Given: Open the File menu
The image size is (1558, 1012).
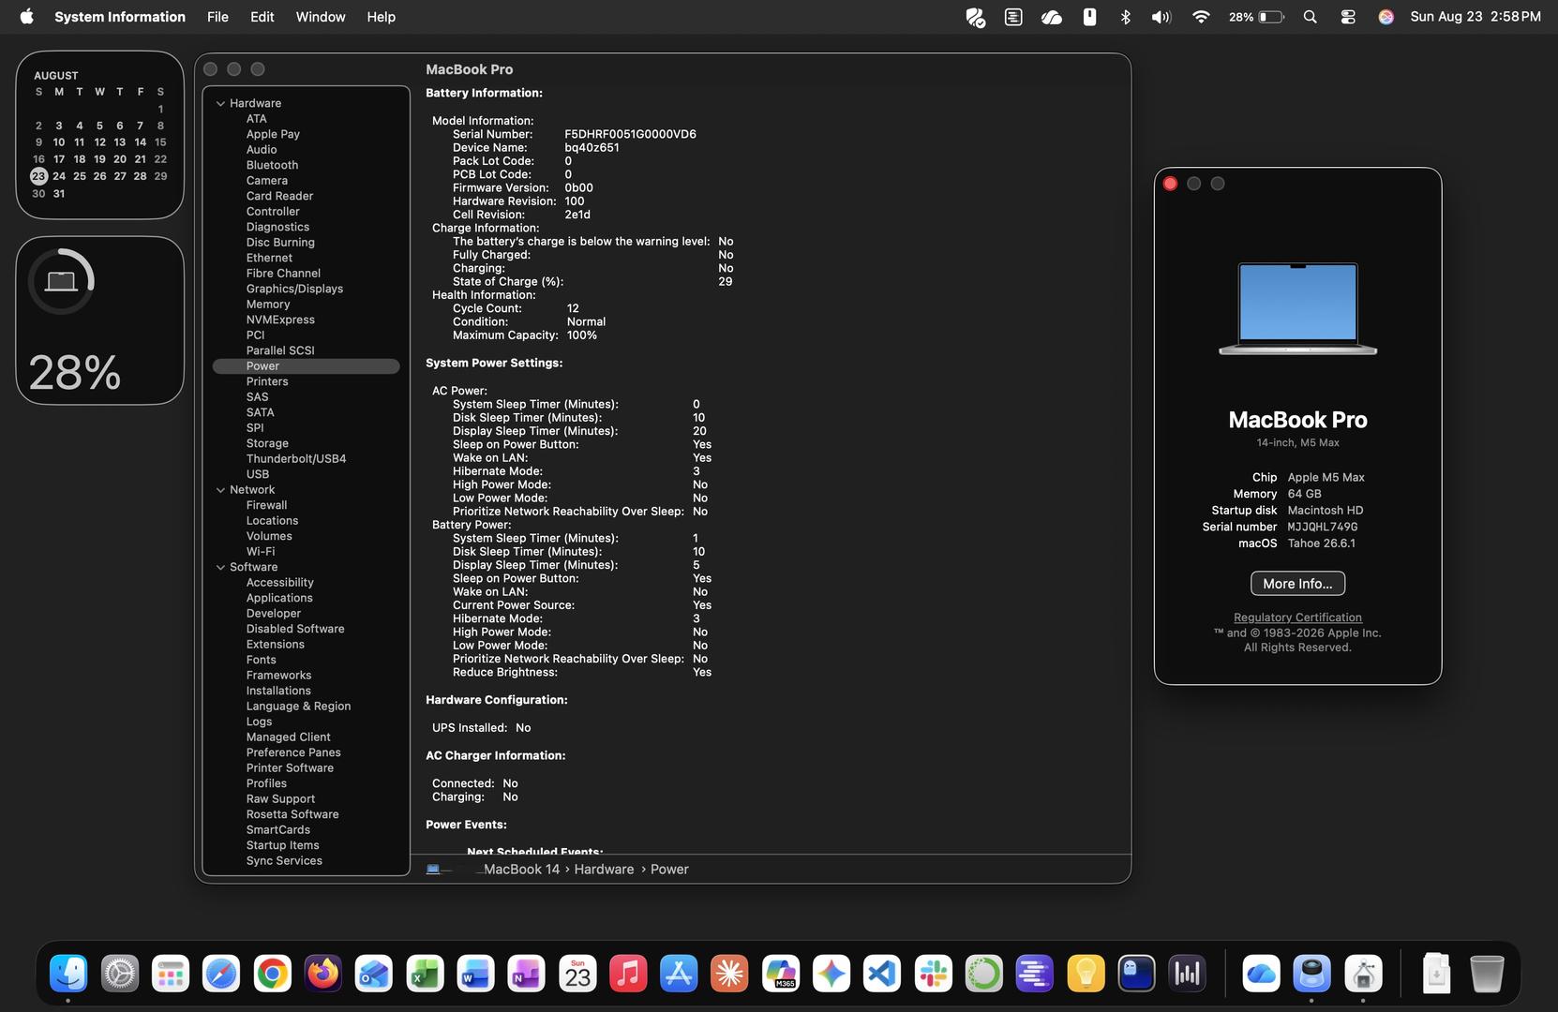Looking at the screenshot, I should [217, 17].
